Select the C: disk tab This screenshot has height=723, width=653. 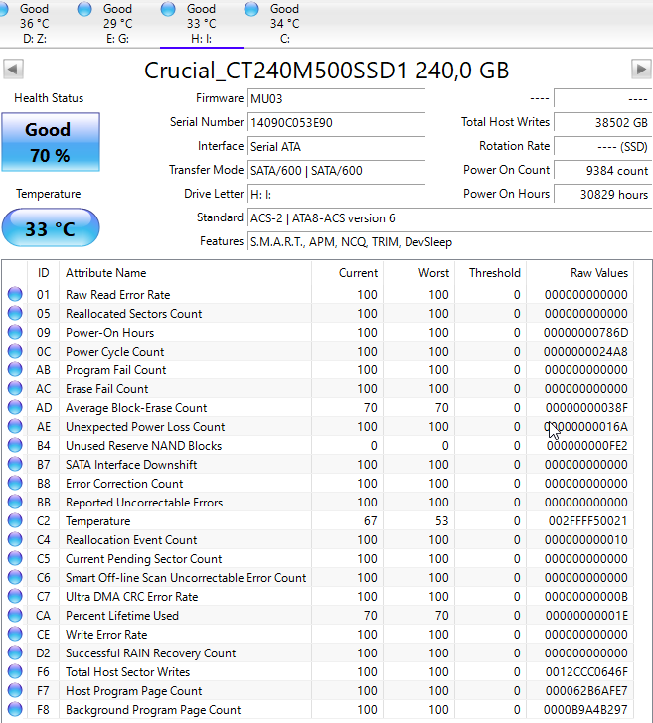coord(284,23)
